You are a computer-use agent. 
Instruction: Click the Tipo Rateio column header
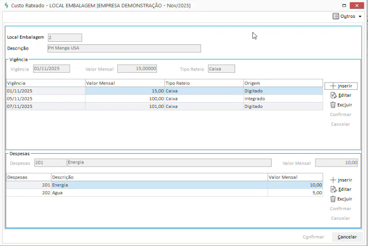[x=203, y=83]
